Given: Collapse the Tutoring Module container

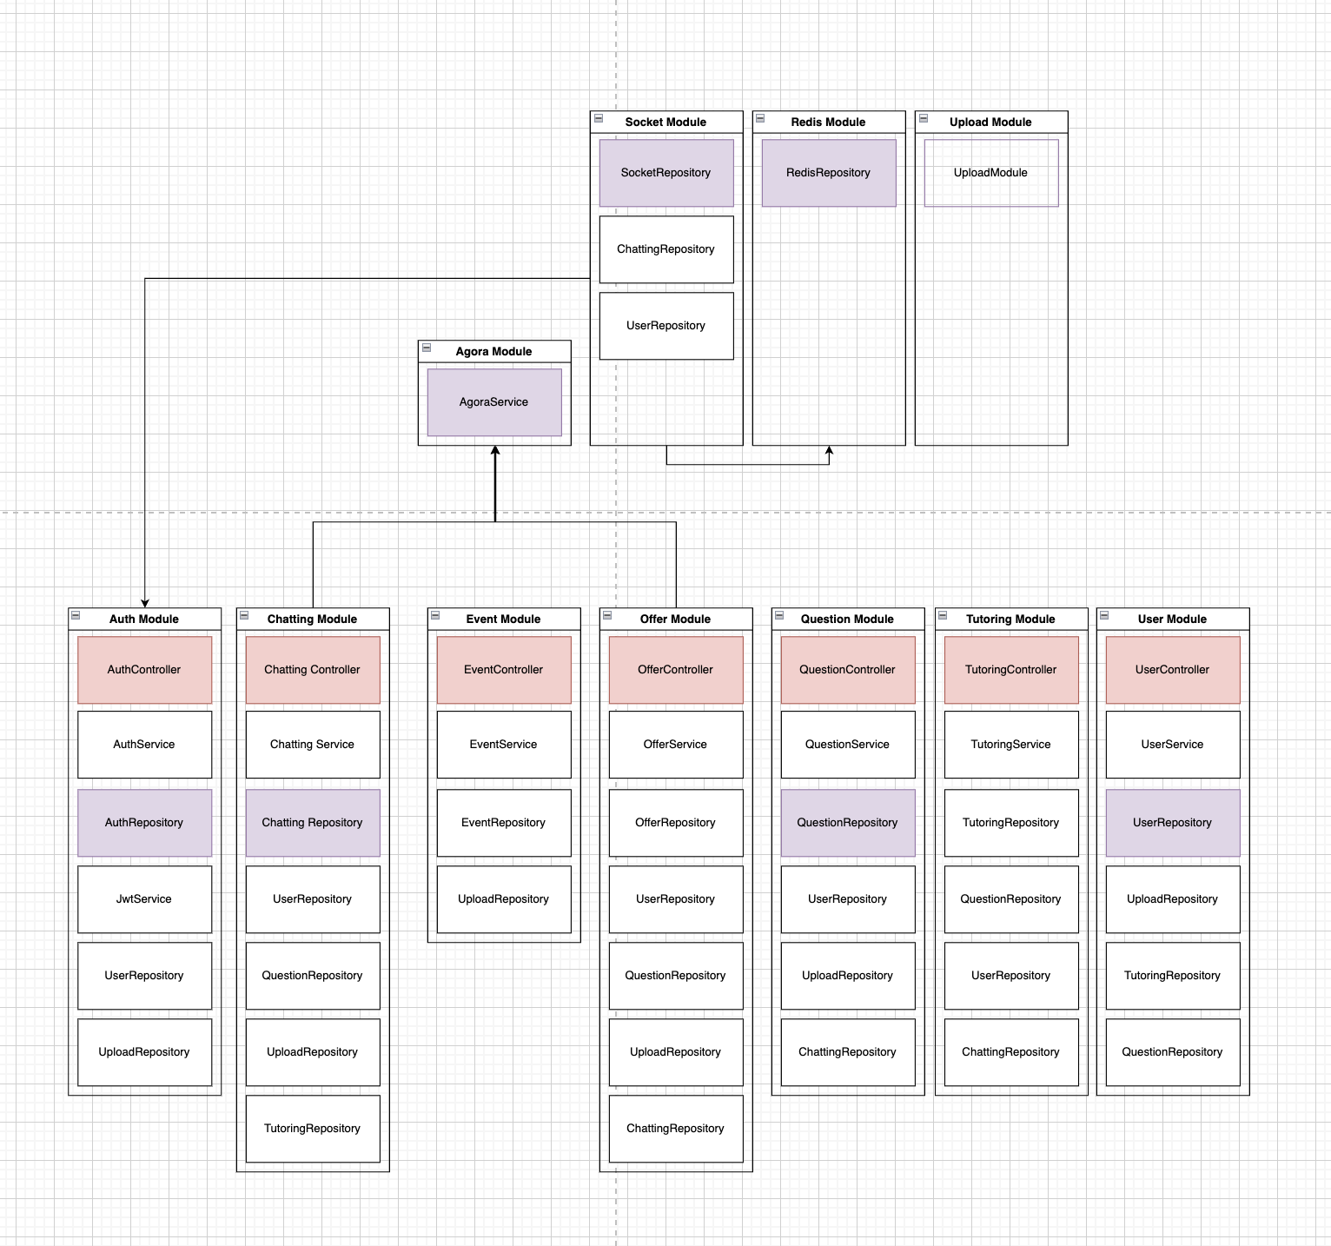Looking at the screenshot, I should coord(943,615).
